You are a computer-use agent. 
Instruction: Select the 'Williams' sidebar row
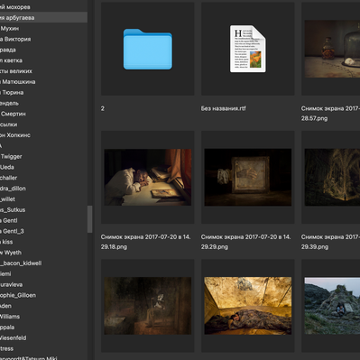pos(43,317)
